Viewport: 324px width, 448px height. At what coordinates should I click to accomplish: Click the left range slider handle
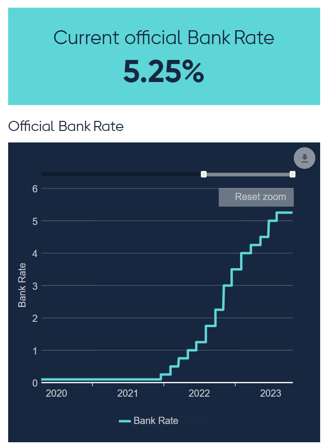point(204,174)
